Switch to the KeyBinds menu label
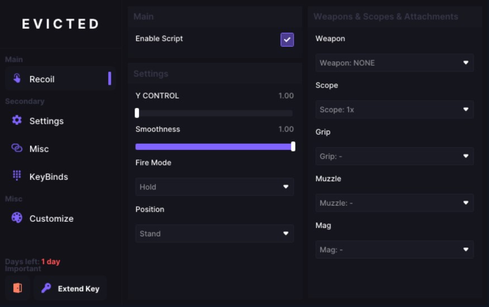The height and width of the screenshot is (307, 489). point(49,177)
